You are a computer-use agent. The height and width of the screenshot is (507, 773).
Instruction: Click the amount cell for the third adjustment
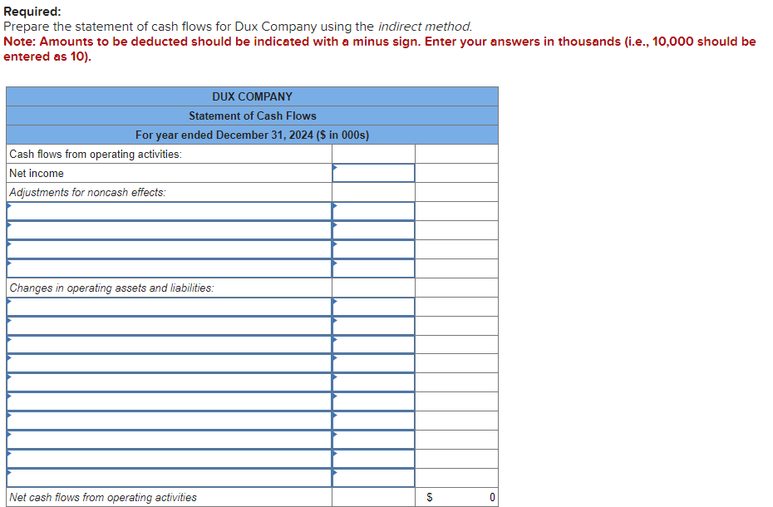[372, 249]
